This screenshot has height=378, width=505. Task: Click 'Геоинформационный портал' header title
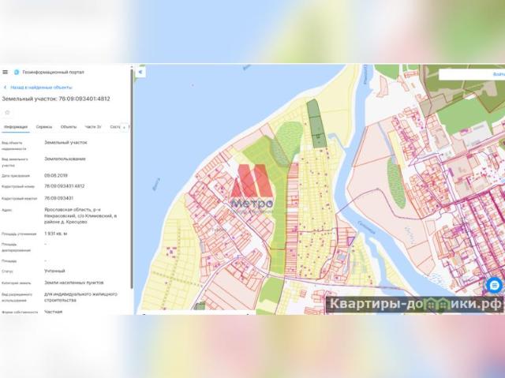tap(53, 72)
